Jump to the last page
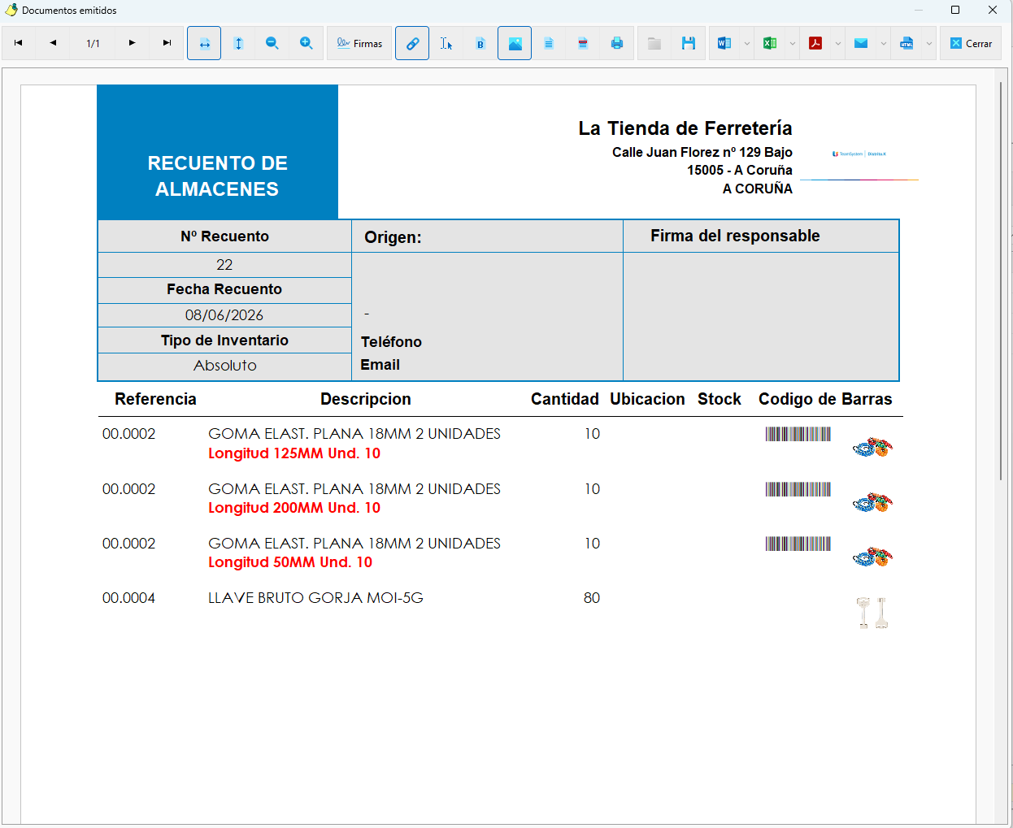 pyautogui.click(x=167, y=43)
